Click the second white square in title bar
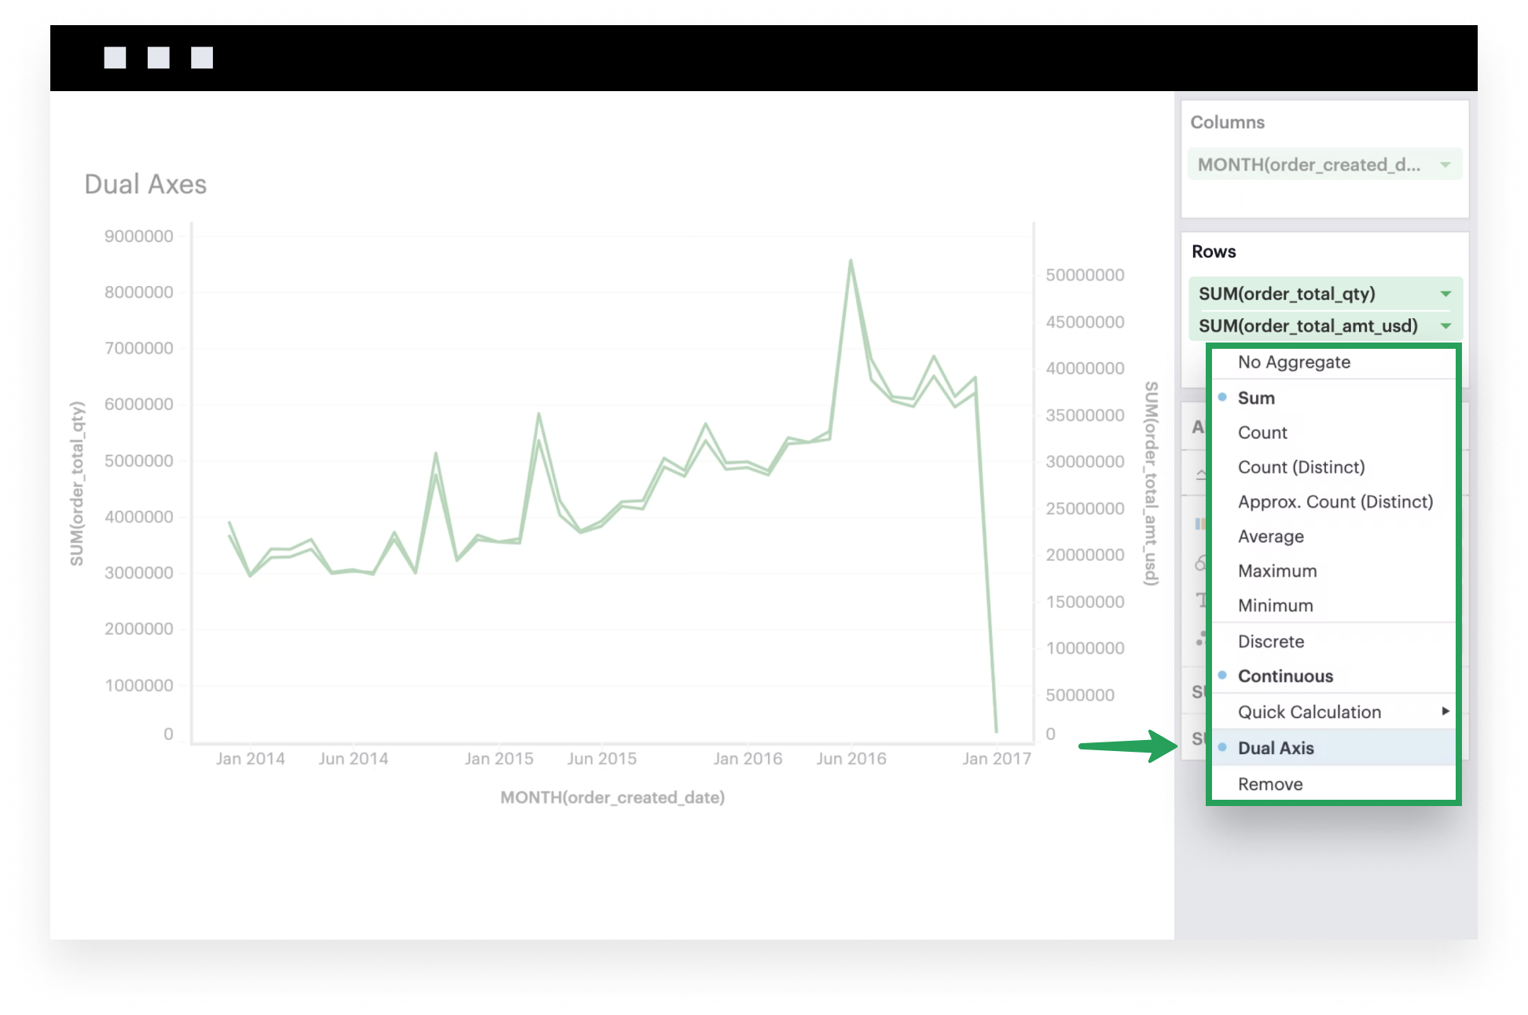The image size is (1528, 1015). 158,58
